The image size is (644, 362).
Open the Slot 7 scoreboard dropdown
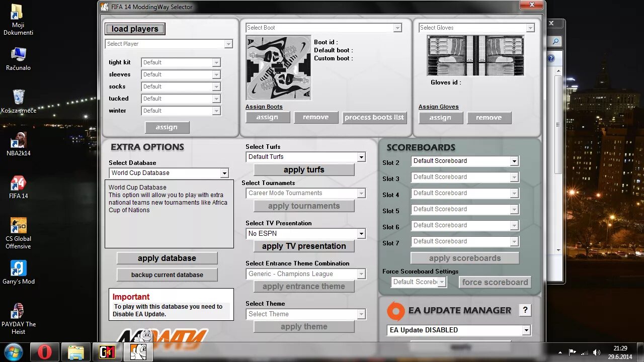(465, 241)
